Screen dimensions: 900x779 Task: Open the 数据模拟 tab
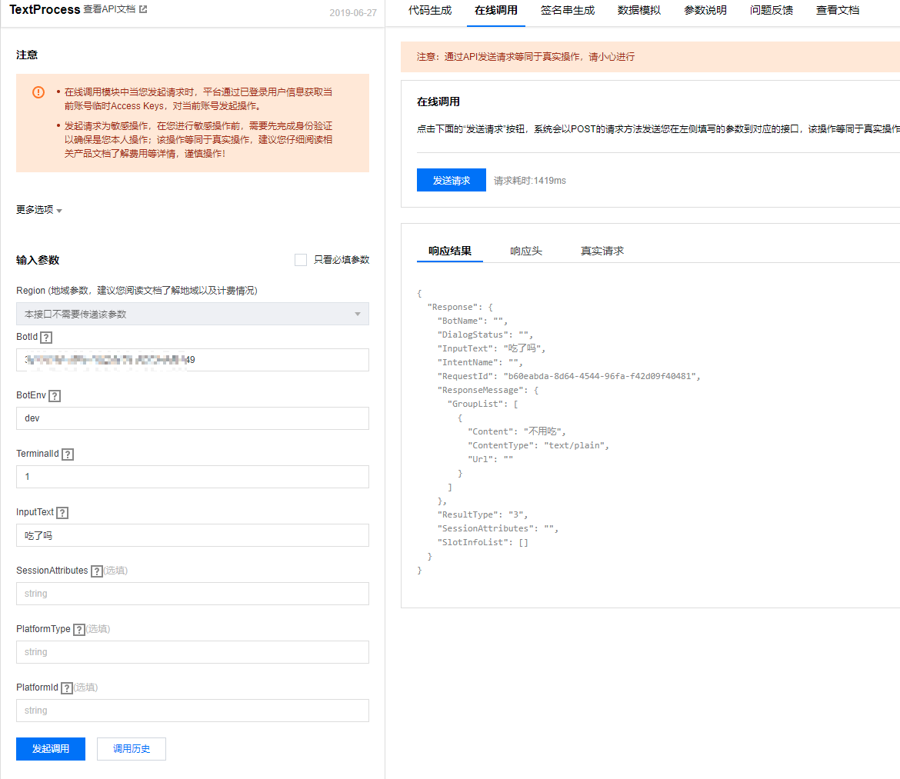click(x=638, y=10)
